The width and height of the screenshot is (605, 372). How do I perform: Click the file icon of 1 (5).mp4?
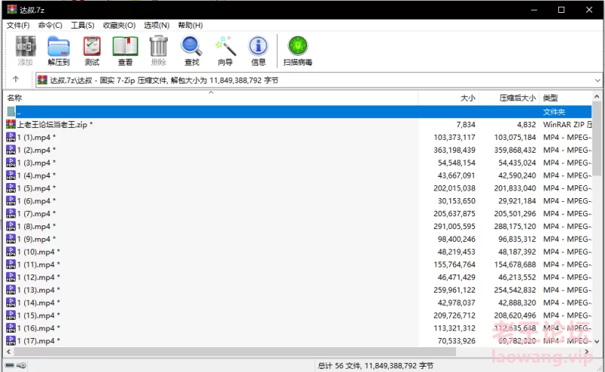[11, 188]
